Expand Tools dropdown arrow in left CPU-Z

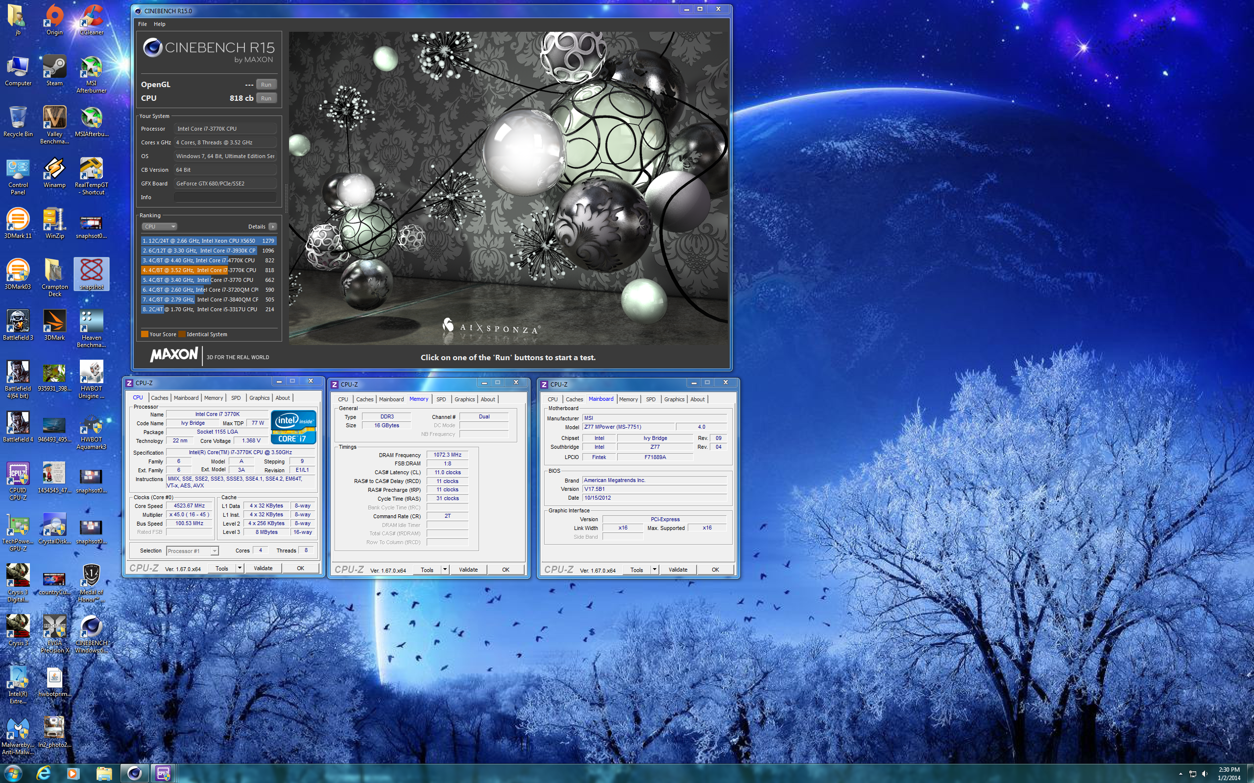point(240,568)
